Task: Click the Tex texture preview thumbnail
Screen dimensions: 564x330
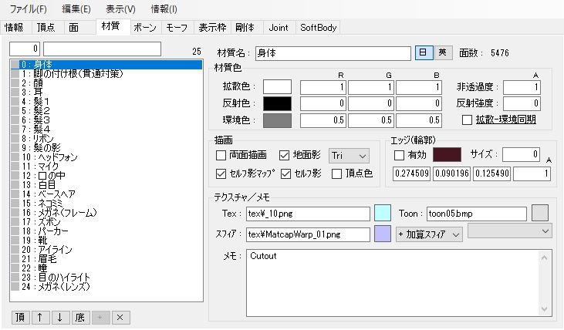Action: click(x=383, y=213)
